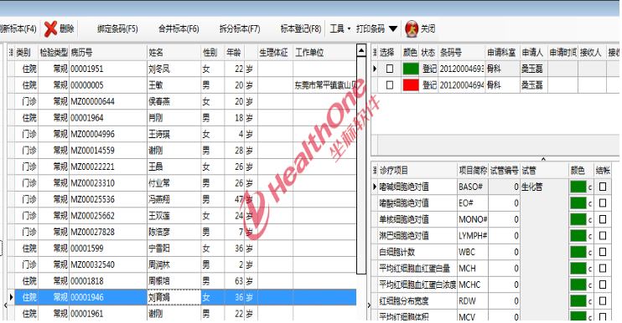Click the red color swatch for barcode 20120004694
The image size is (622, 323).
[x=411, y=85]
